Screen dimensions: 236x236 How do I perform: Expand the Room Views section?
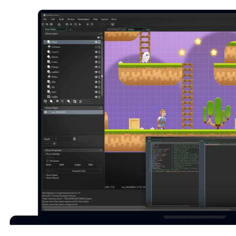45,175
